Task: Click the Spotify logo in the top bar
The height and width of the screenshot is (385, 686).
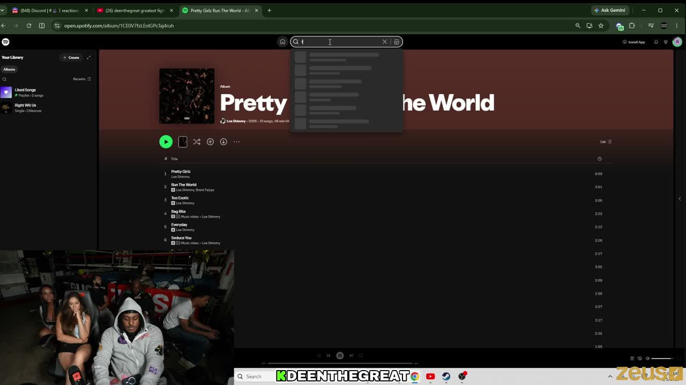Action: point(5,42)
